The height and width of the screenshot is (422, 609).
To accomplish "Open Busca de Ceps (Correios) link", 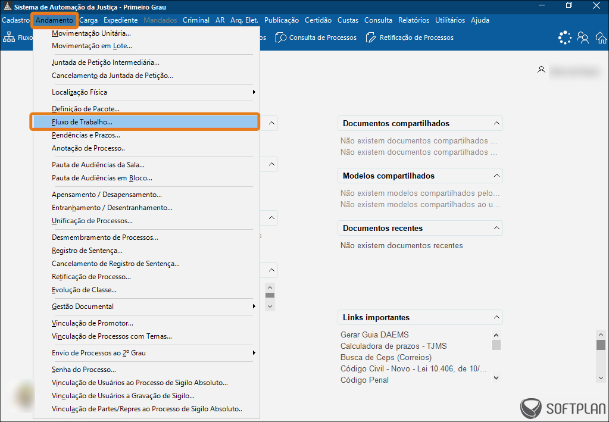I will click(x=386, y=357).
